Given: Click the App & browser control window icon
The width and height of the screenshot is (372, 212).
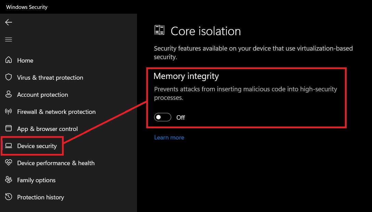Looking at the screenshot, I should [9, 128].
